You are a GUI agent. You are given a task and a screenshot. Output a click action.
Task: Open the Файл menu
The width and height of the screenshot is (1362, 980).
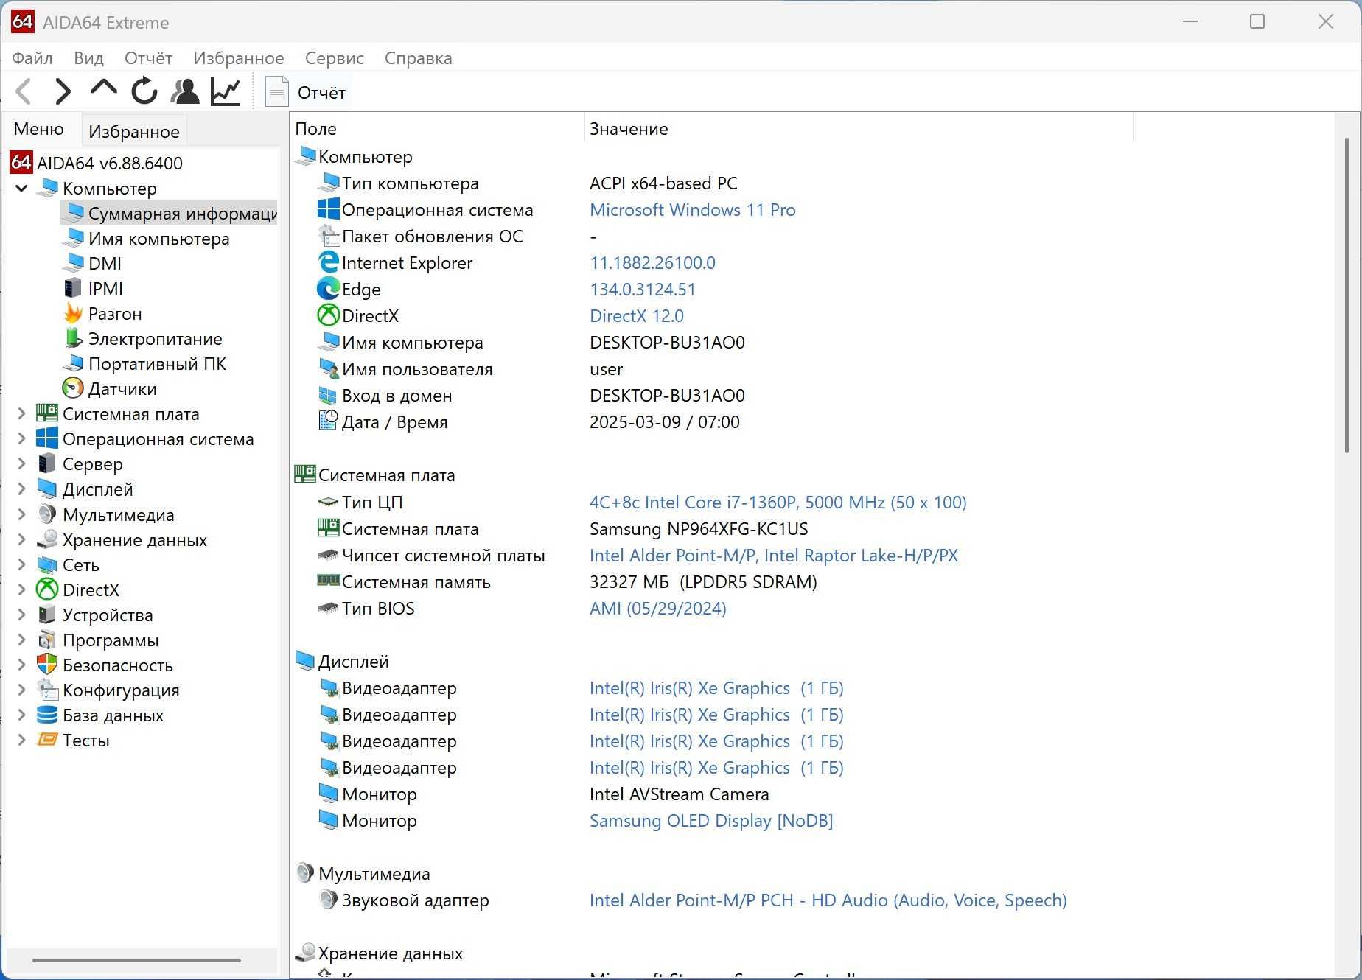pos(32,58)
